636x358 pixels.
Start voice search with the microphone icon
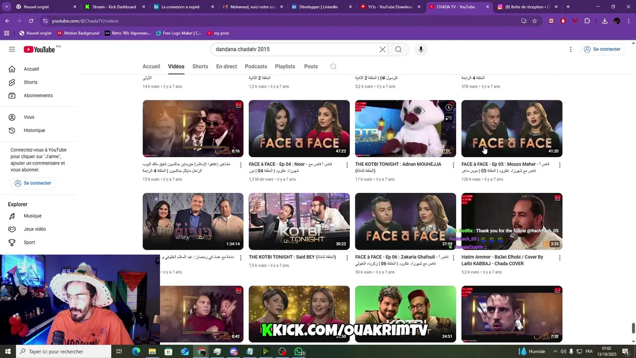tap(421, 49)
